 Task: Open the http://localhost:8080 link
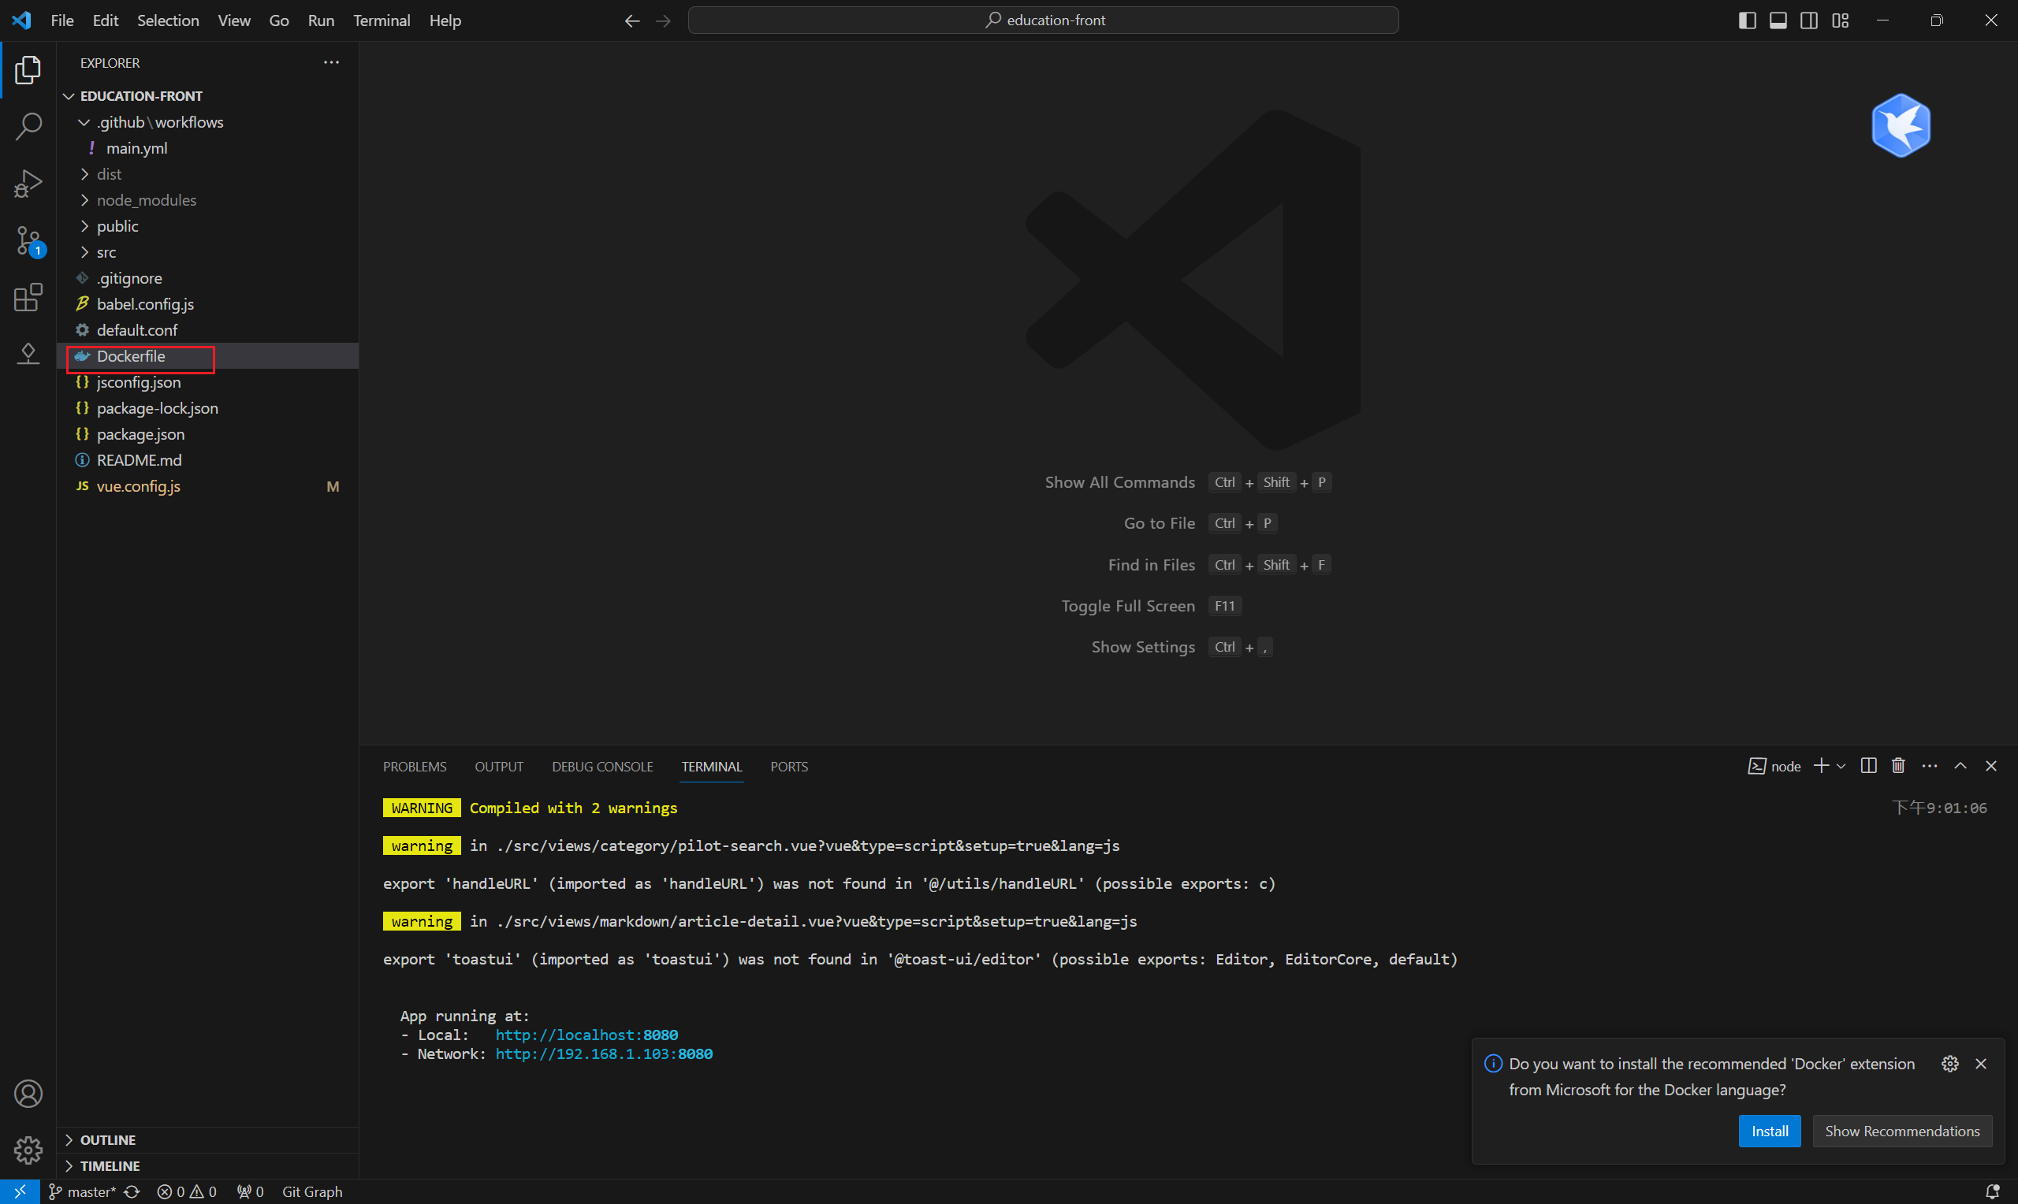(586, 1035)
